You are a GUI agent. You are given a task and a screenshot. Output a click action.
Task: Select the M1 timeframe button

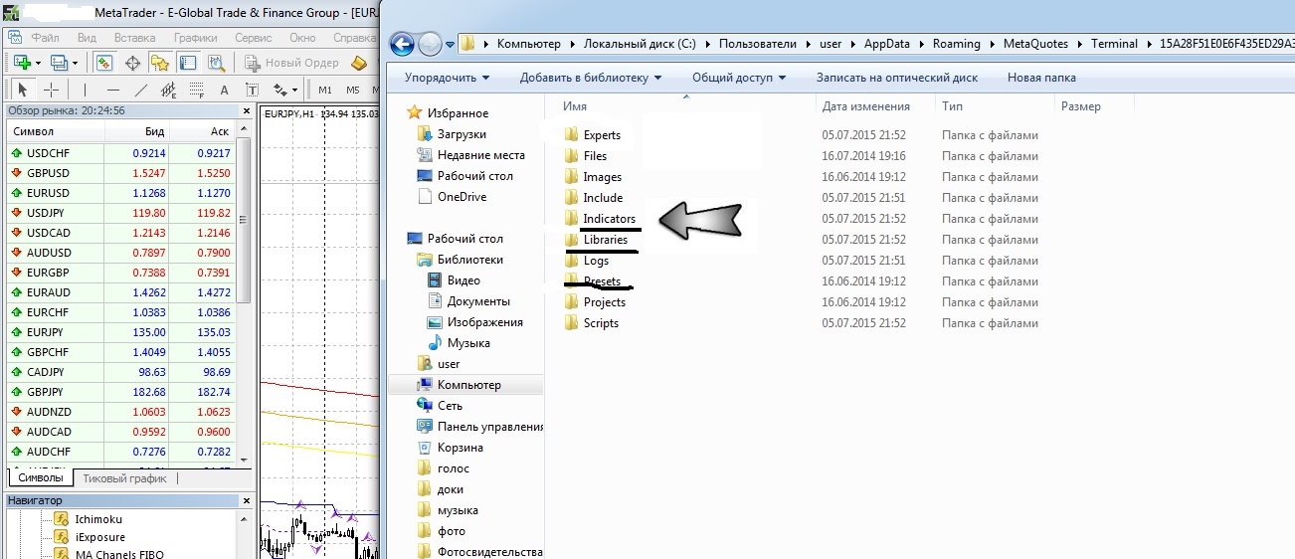(325, 90)
